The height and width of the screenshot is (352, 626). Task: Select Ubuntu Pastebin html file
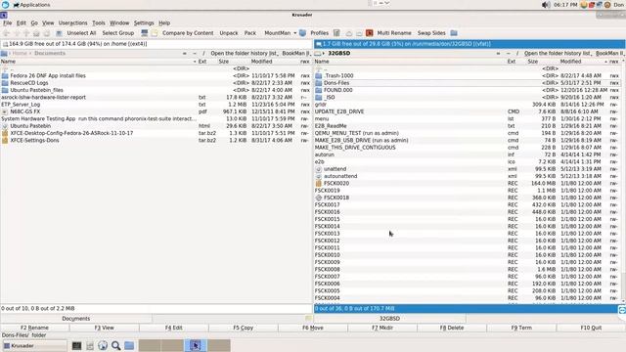(156, 126)
